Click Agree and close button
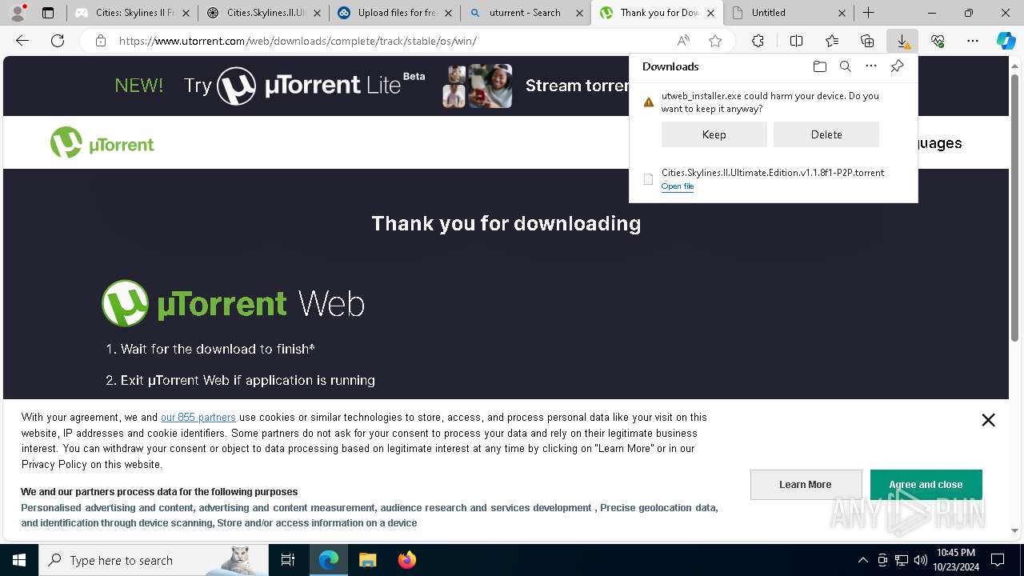Screen dimensions: 1024x576 926,485
